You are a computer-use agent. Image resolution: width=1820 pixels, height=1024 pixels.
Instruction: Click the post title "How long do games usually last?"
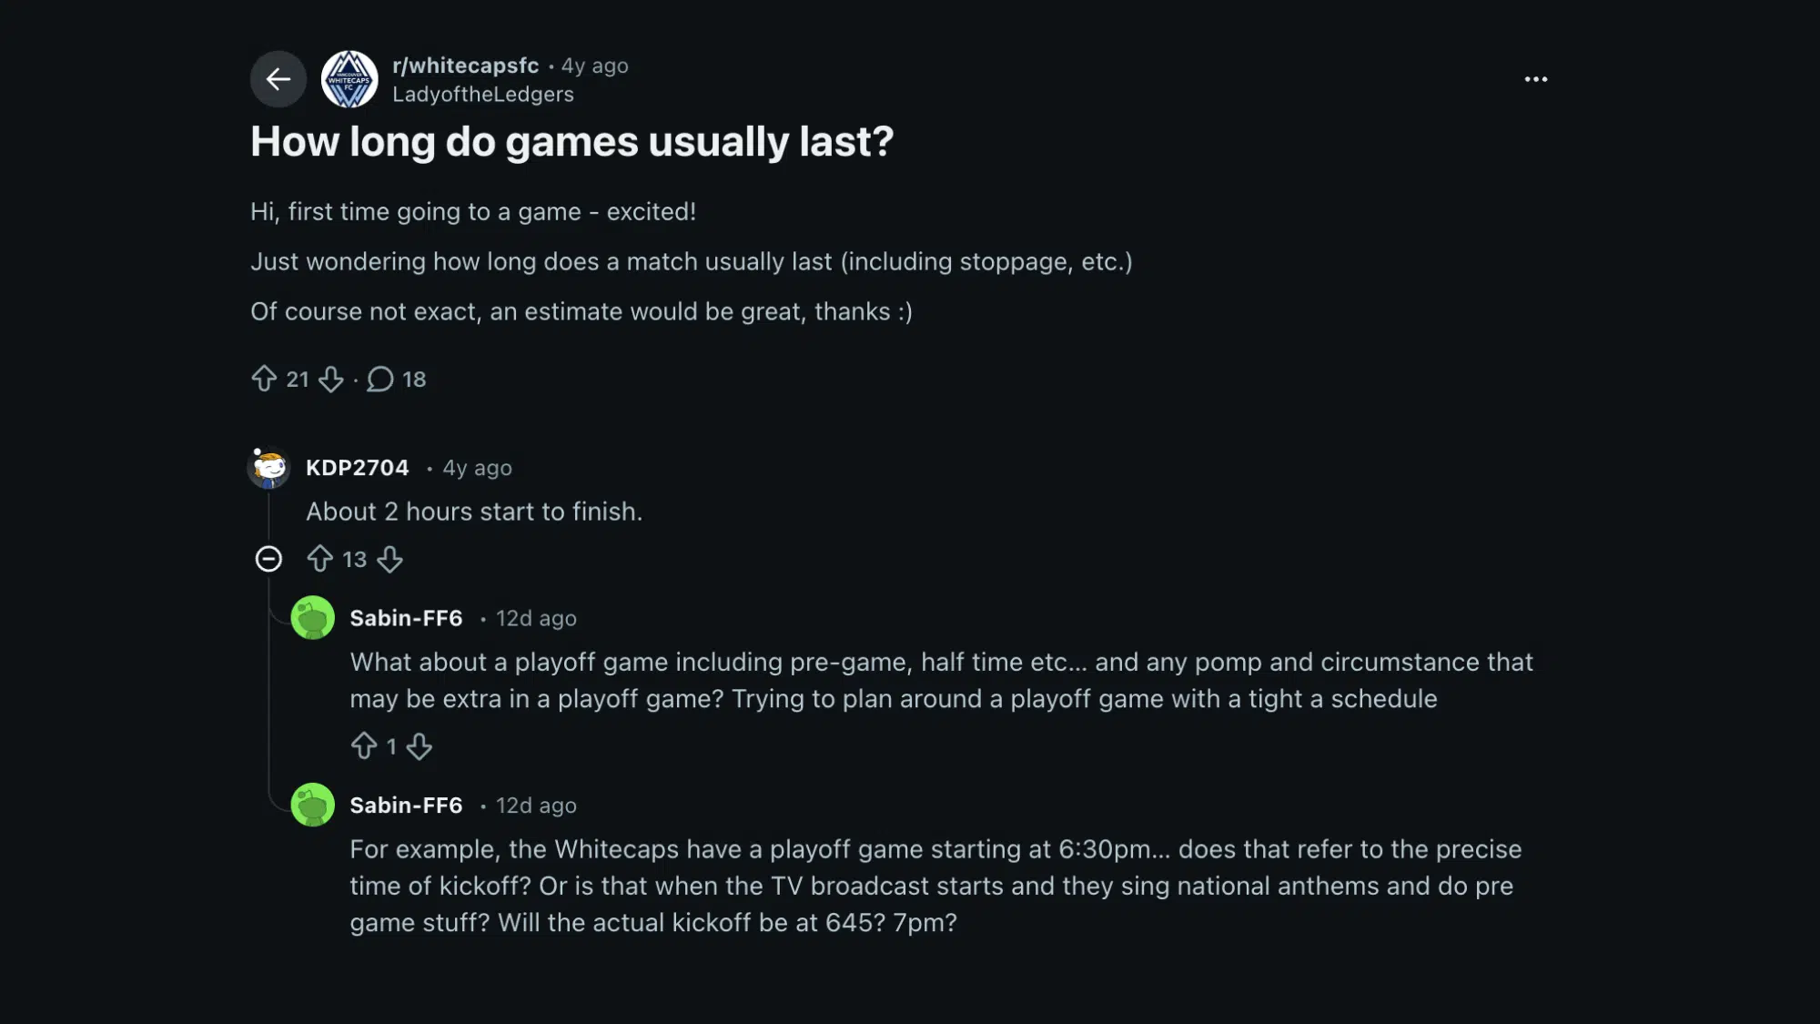[571, 142]
